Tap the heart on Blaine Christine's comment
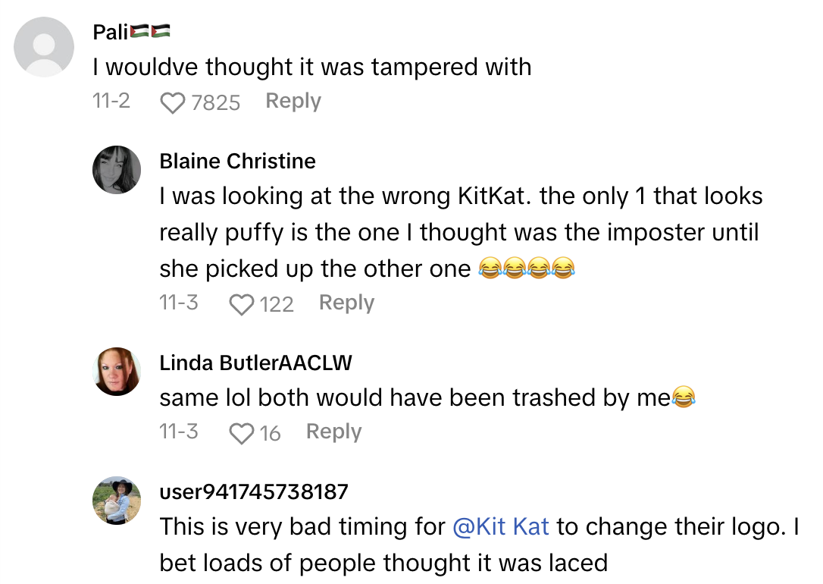The height and width of the screenshot is (584, 823). [241, 304]
